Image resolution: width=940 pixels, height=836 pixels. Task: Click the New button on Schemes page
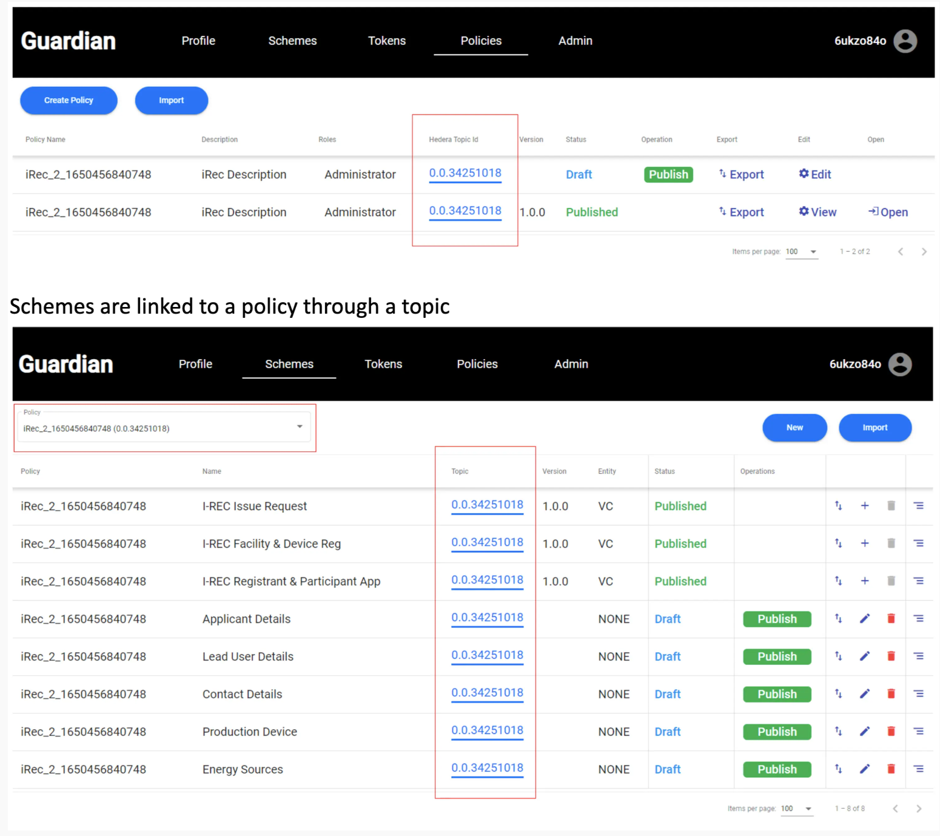pos(794,427)
